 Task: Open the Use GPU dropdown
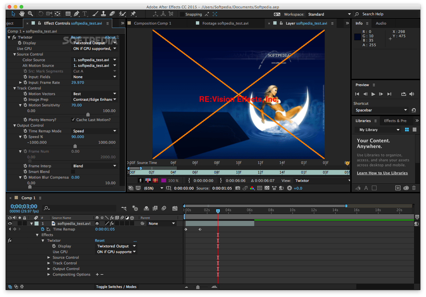[95, 49]
